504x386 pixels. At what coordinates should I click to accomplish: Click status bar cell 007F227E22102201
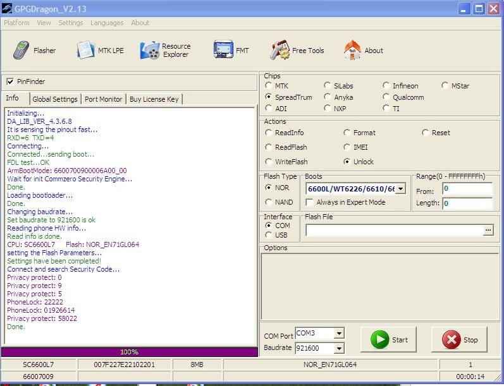point(124,365)
